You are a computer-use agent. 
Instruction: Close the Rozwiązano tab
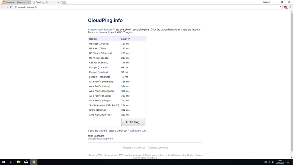(x=29, y=2)
